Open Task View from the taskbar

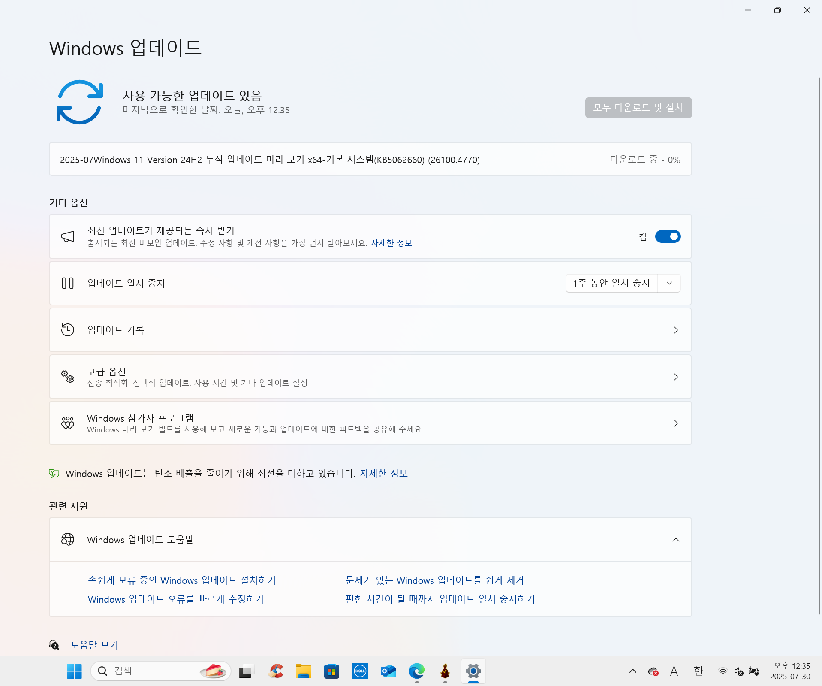click(247, 671)
